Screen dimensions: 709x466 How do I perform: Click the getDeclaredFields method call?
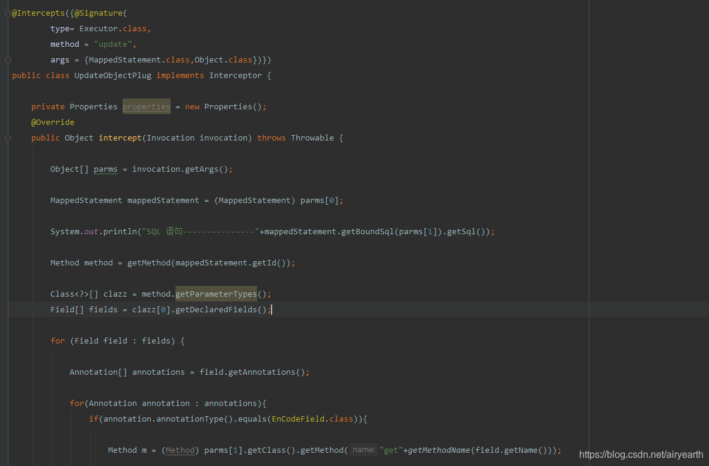[x=216, y=310]
